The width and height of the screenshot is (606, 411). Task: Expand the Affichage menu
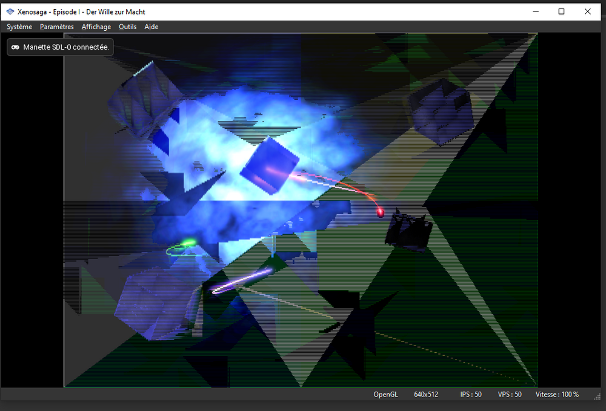click(96, 27)
